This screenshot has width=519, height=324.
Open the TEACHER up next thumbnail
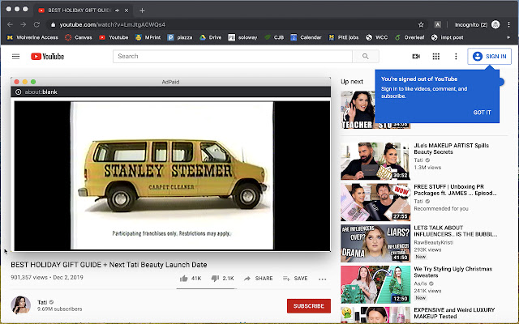coord(358,110)
